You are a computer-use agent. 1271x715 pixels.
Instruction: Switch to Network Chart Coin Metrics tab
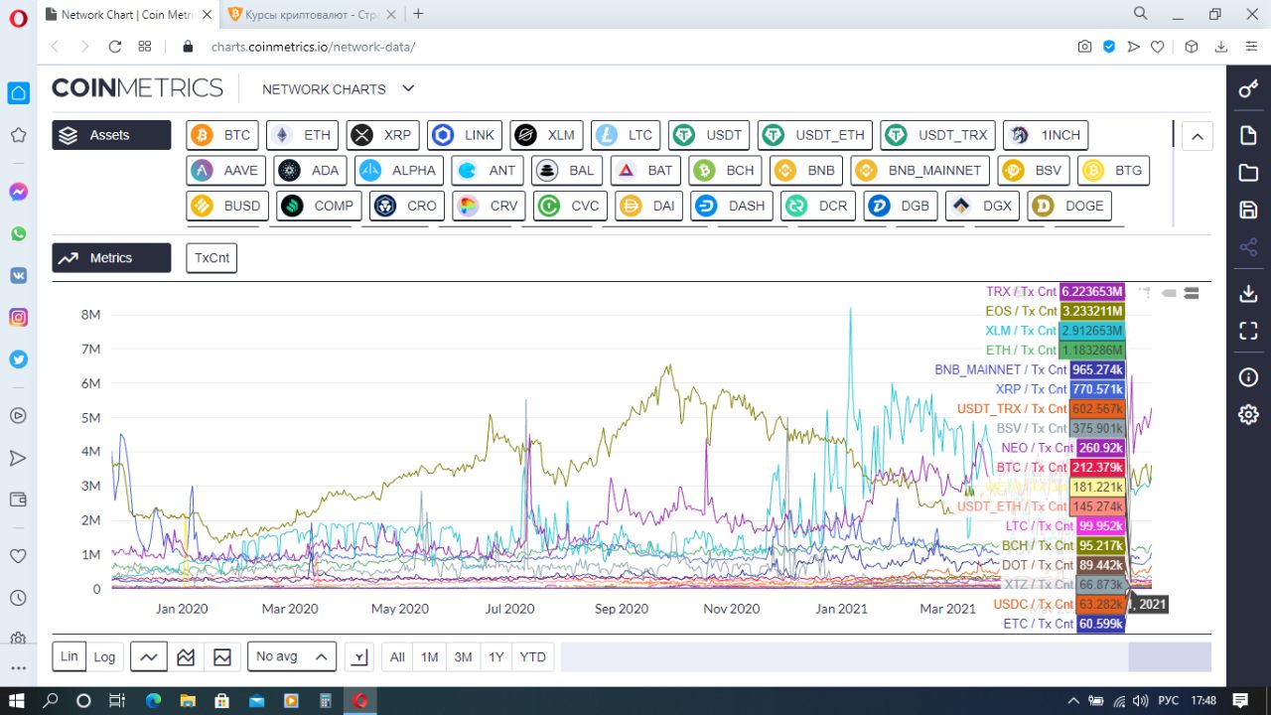click(127, 14)
